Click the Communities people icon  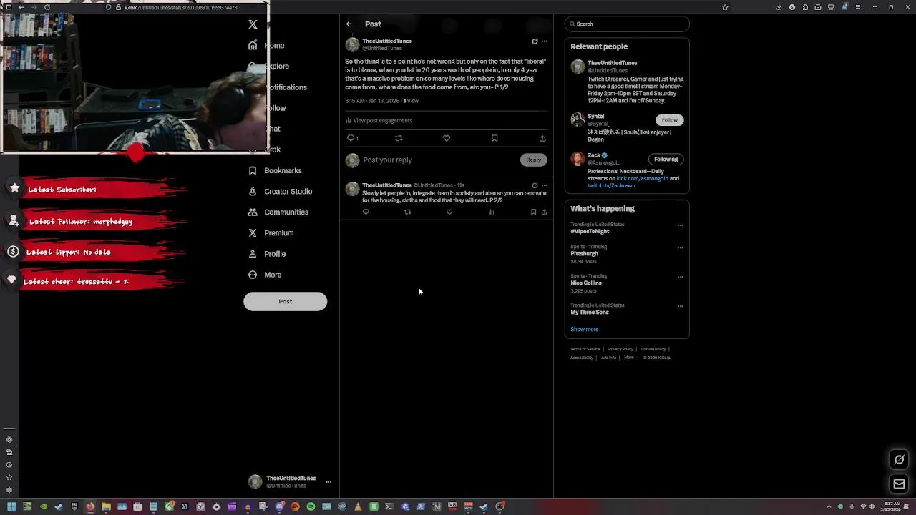tap(253, 212)
